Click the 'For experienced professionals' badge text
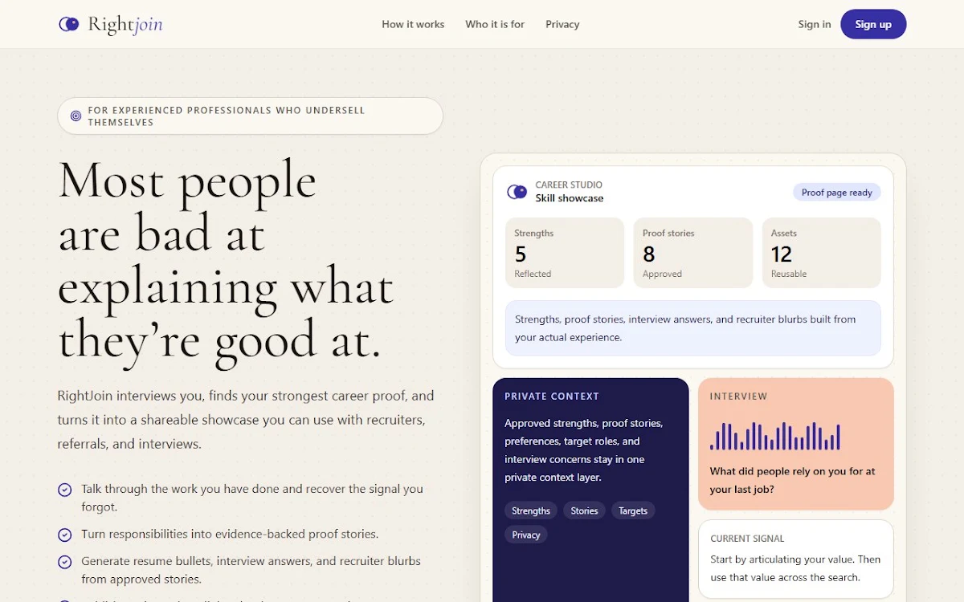964x602 pixels. [227, 116]
